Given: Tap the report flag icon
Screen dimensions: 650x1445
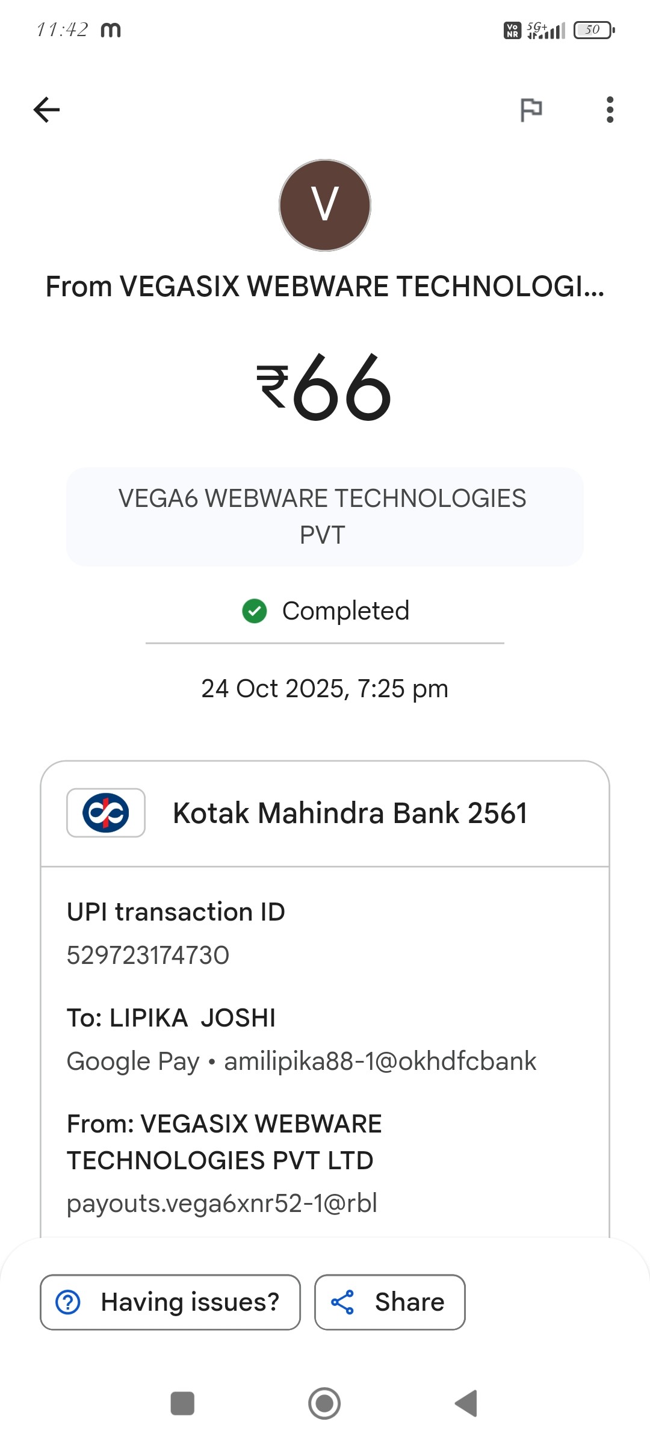Looking at the screenshot, I should (x=531, y=110).
